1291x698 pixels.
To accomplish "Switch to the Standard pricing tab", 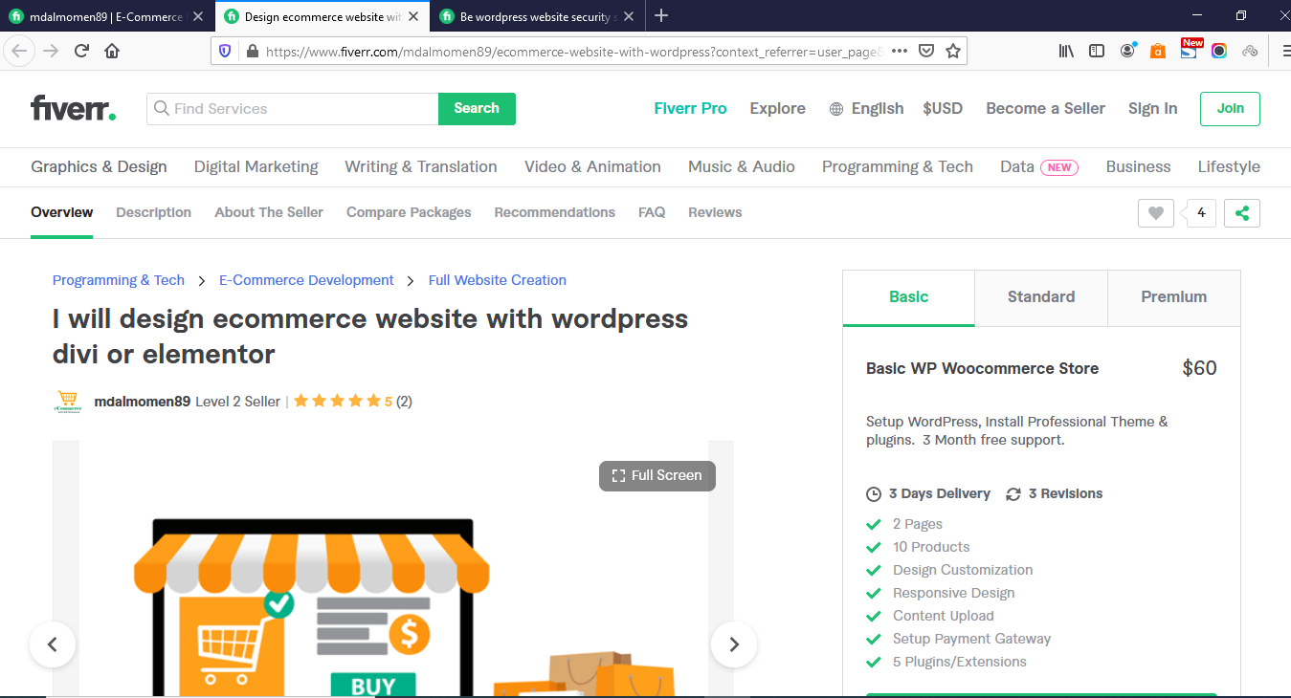I will [x=1040, y=297].
